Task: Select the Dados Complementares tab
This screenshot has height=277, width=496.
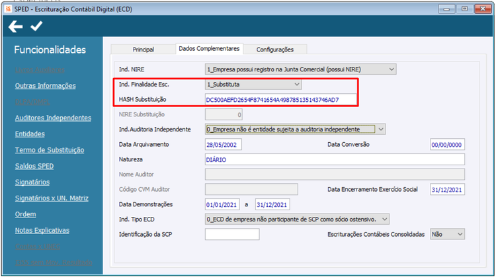Action: (209, 49)
